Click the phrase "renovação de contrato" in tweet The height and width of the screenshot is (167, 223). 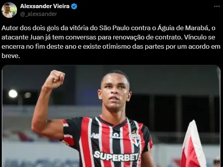pyautogui.click(x=148, y=37)
